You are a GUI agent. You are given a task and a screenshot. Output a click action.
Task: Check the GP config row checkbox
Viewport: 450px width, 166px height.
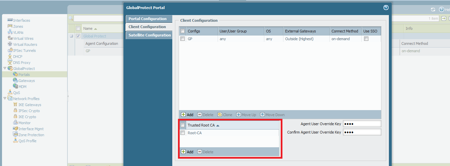[x=183, y=39]
